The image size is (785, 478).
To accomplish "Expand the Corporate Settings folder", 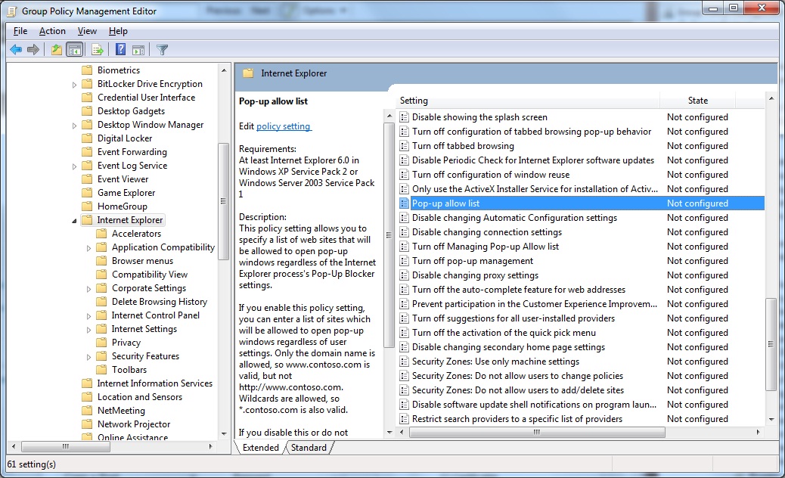I will coord(89,289).
